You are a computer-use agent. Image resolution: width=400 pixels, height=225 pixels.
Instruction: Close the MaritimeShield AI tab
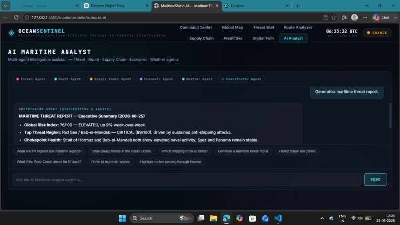[217, 6]
